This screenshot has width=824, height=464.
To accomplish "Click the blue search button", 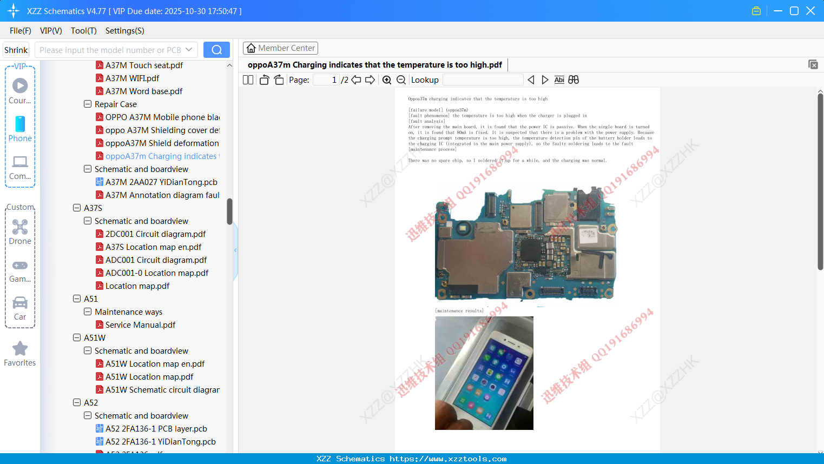I will point(216,50).
